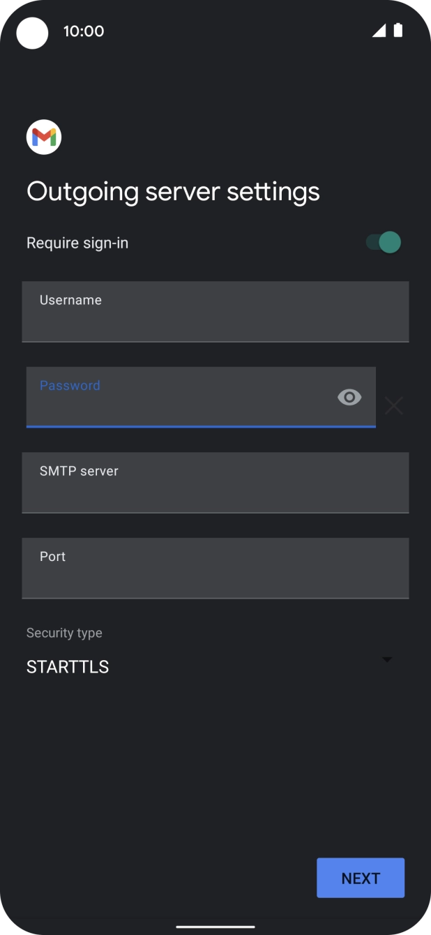This screenshot has height=935, width=431.
Task: Click the Security type label
Action: (x=63, y=633)
